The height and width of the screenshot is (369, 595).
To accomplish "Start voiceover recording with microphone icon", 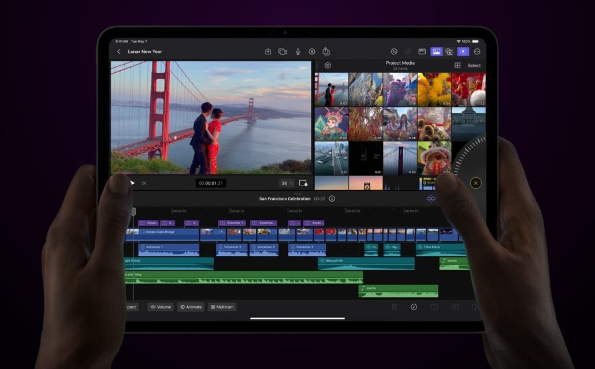I will click(298, 51).
